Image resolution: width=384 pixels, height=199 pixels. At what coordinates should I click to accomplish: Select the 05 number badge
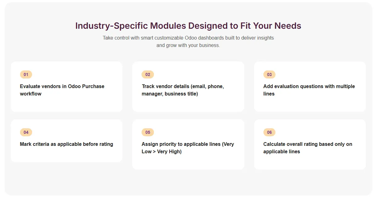148,132
